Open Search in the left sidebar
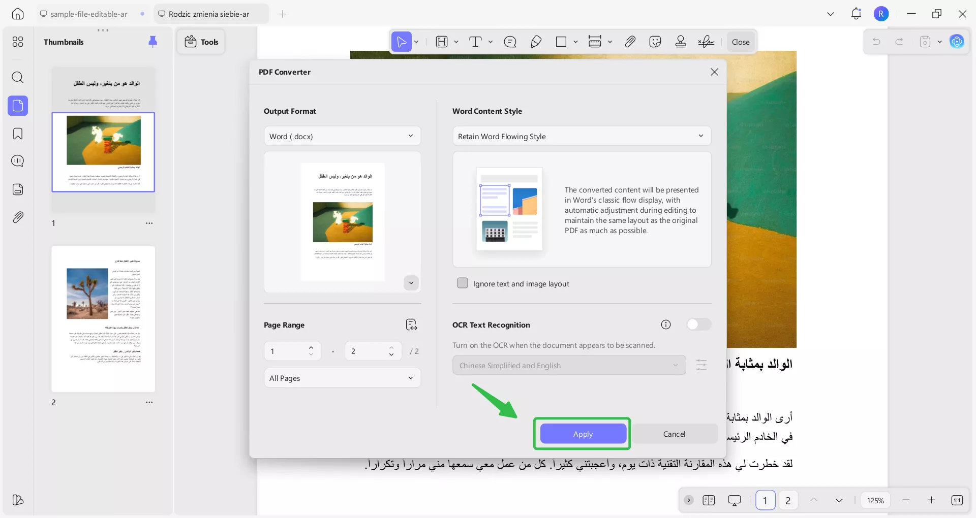976x518 pixels. [x=18, y=78]
